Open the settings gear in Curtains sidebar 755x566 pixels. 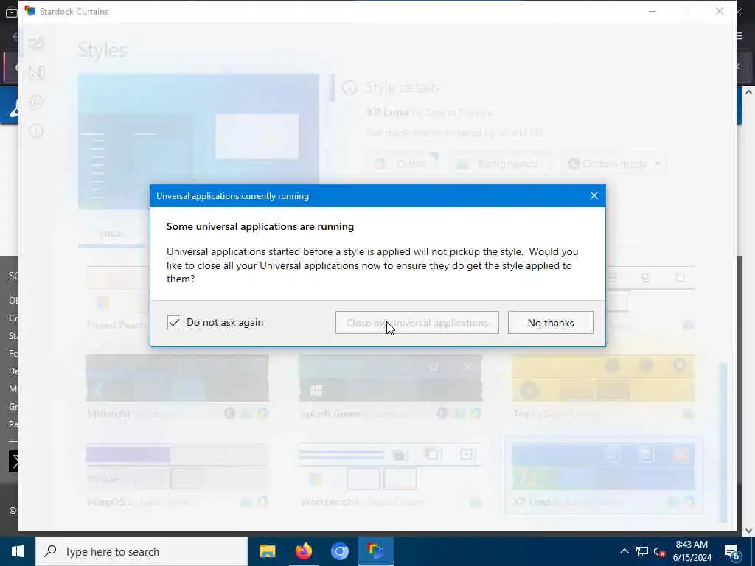[x=36, y=102]
